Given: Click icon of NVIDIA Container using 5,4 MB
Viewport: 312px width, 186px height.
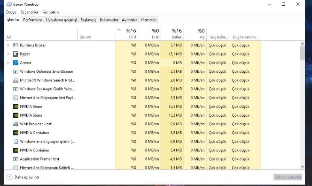Looking at the screenshot, I should (x=15, y=150).
